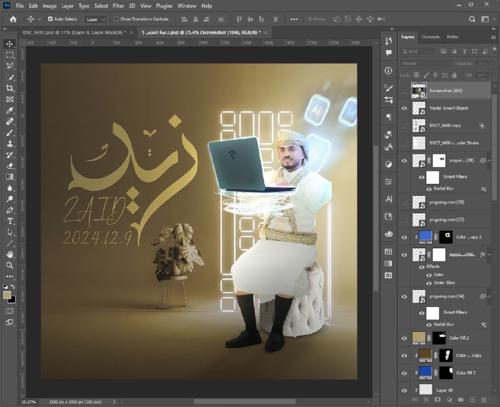Open the layer Kind filter dropdown
Image resolution: width=500 pixels, height=407 pixels.
tap(417, 51)
